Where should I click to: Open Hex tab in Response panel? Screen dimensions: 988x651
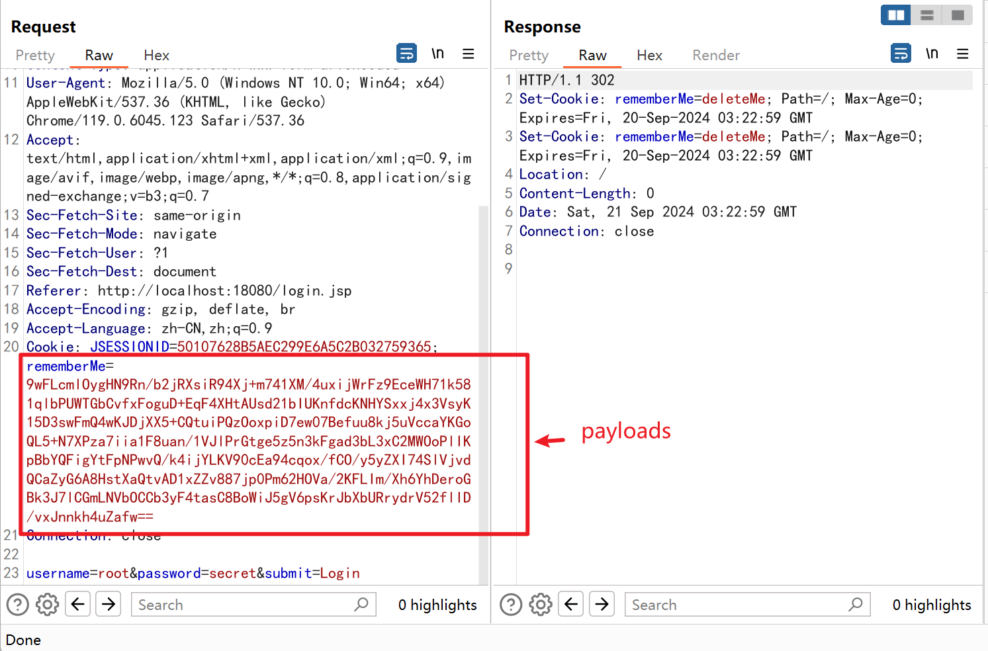pos(649,56)
